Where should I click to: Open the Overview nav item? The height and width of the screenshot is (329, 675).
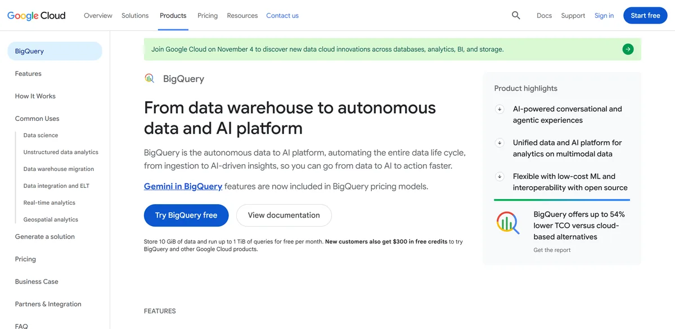pyautogui.click(x=98, y=16)
